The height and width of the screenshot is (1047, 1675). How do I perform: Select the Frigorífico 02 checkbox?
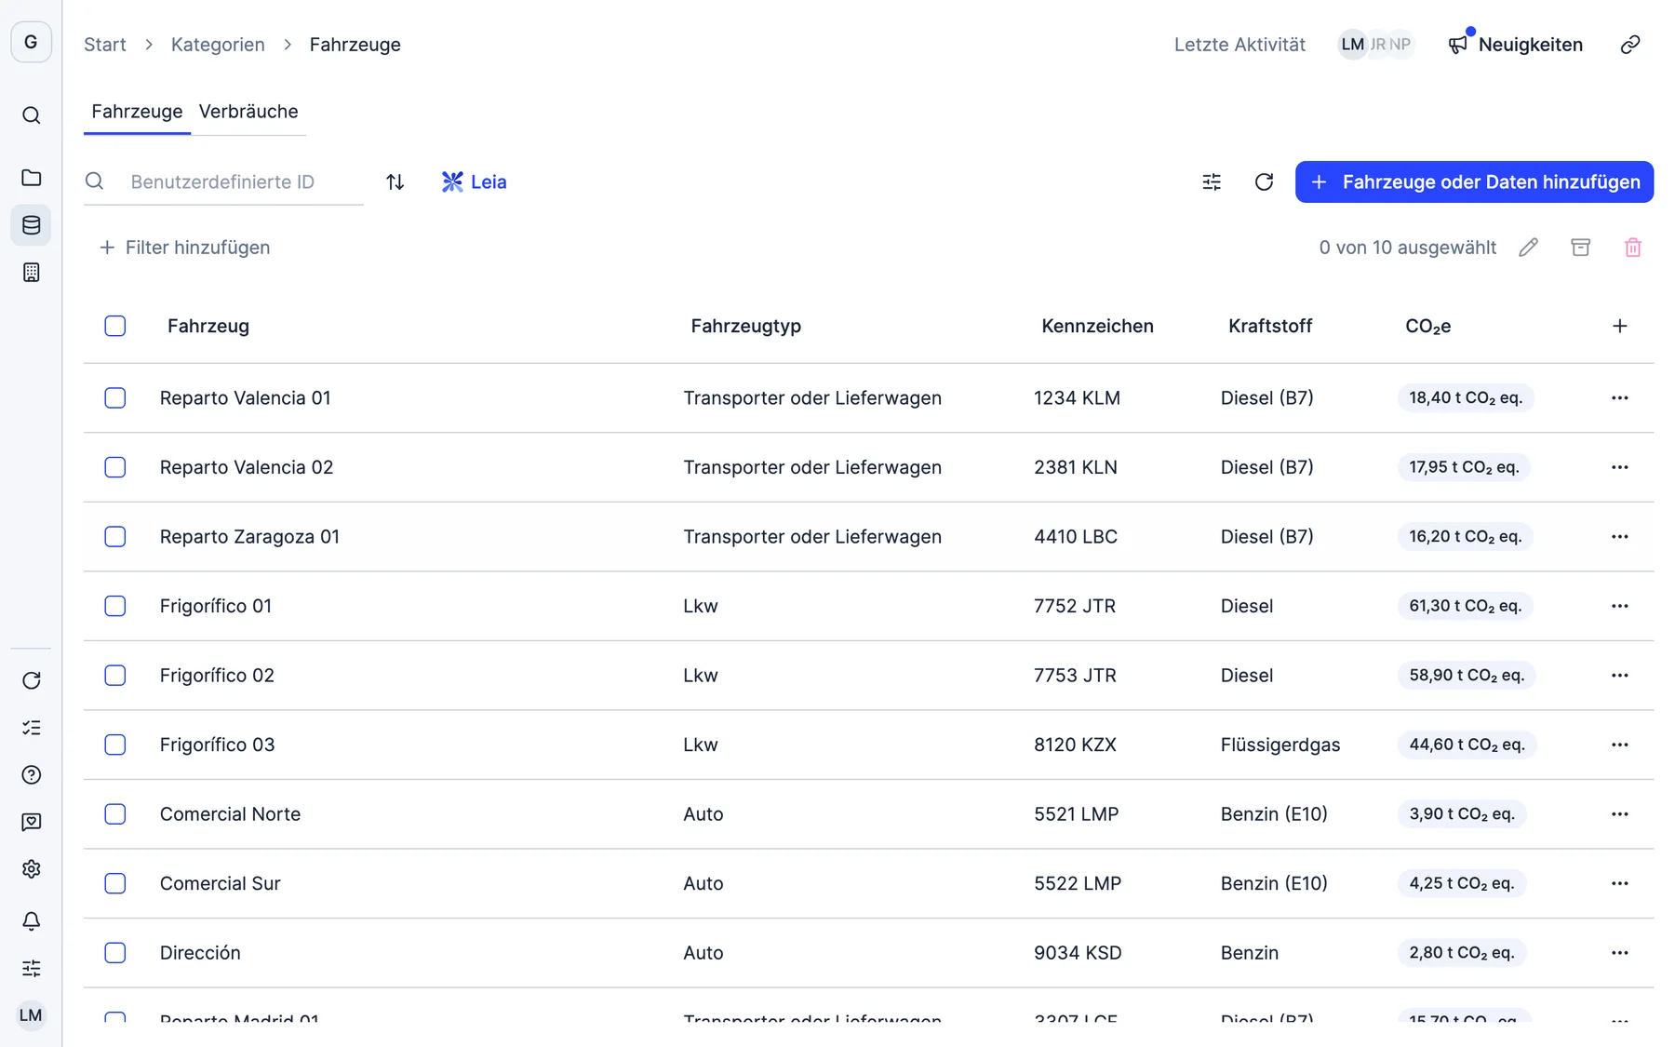(115, 675)
